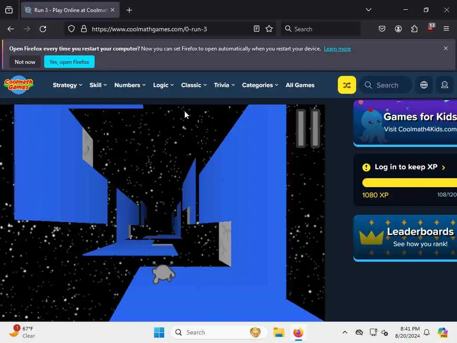Pause the Run 3 game
The image size is (457, 343).
pyautogui.click(x=308, y=128)
